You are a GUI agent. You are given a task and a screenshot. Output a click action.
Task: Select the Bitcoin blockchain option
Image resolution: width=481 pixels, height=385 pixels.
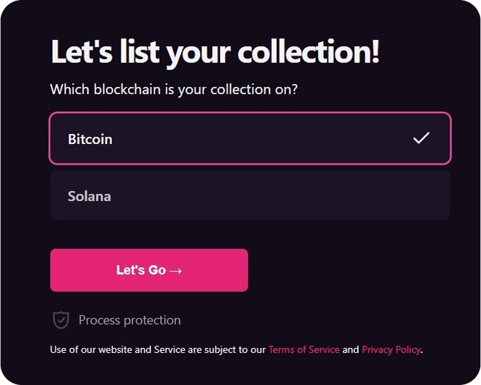(x=250, y=138)
